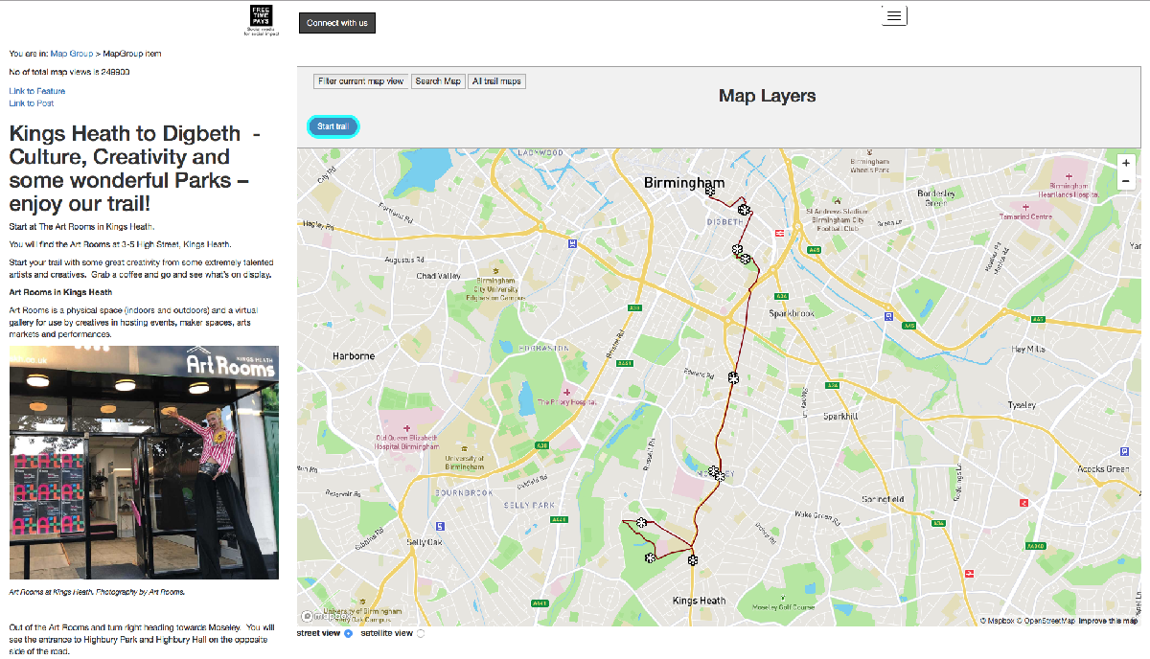Select the satellite view radio button
This screenshot has width=1150, height=659.
pyautogui.click(x=421, y=633)
